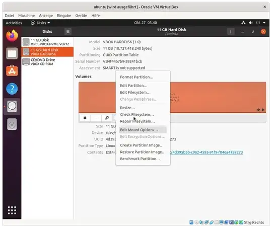Open the Maschine menu in VirtualBox
Image resolution: width=272 pixels, height=228 pixels.
point(26,16)
